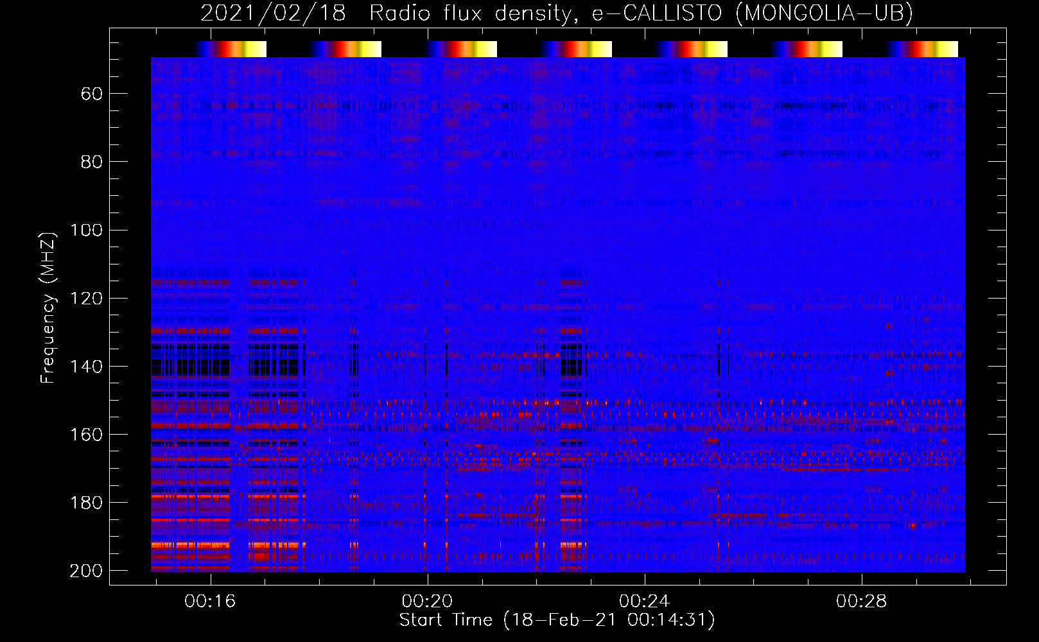
Task: Click the 120 MHz frequency tick label
Action: coord(86,298)
